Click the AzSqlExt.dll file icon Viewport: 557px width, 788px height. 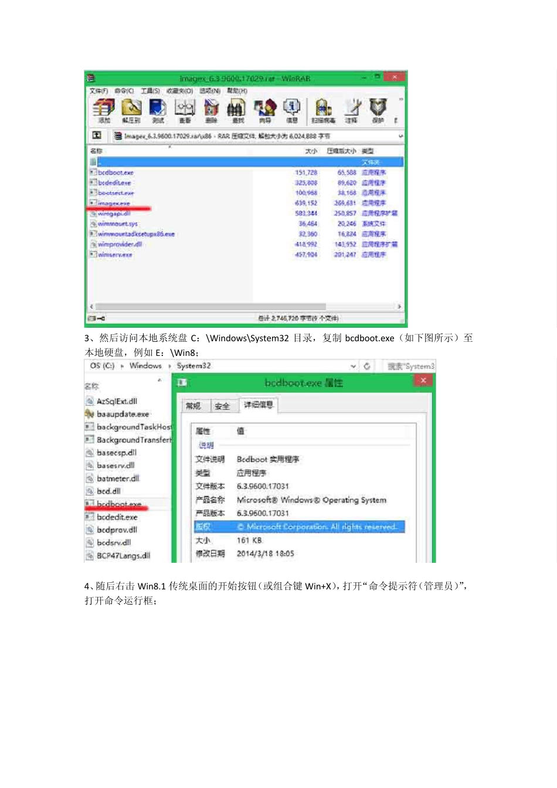tap(89, 401)
